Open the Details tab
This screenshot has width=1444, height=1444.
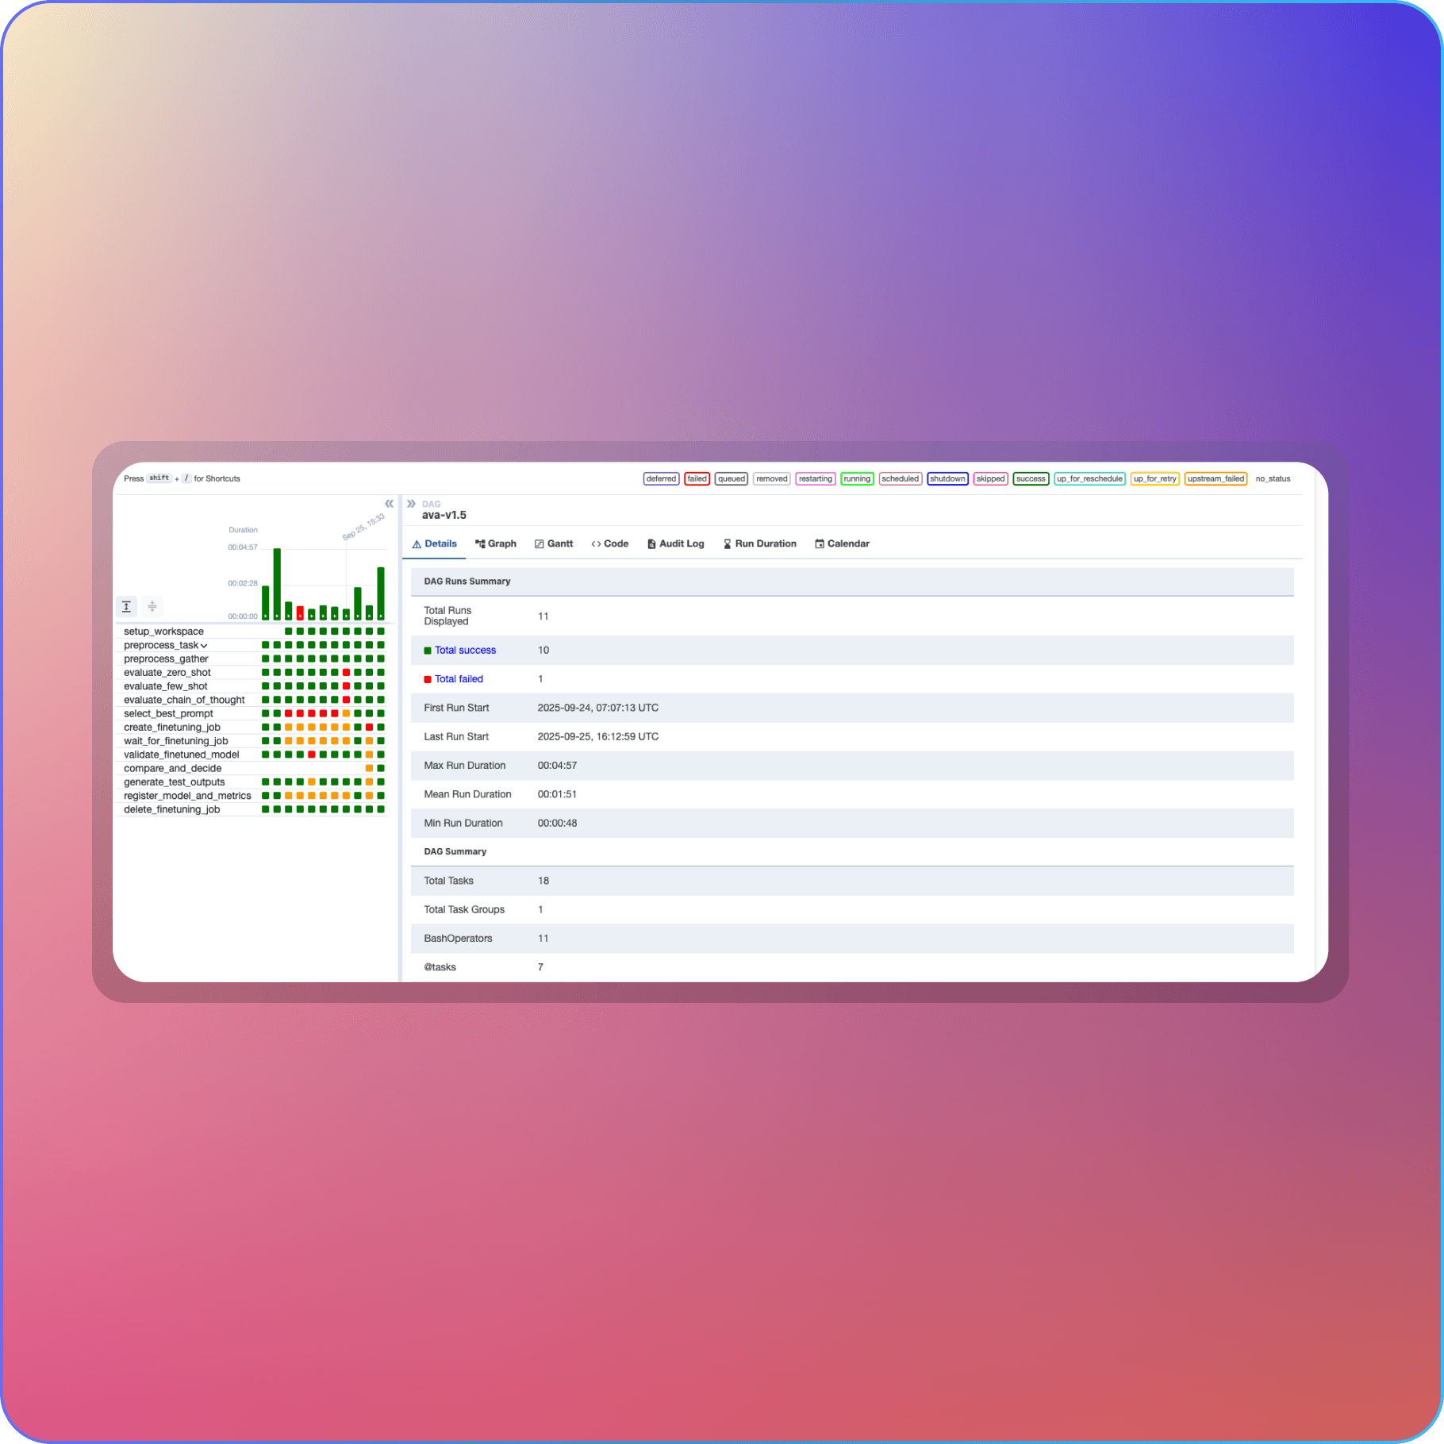click(434, 543)
